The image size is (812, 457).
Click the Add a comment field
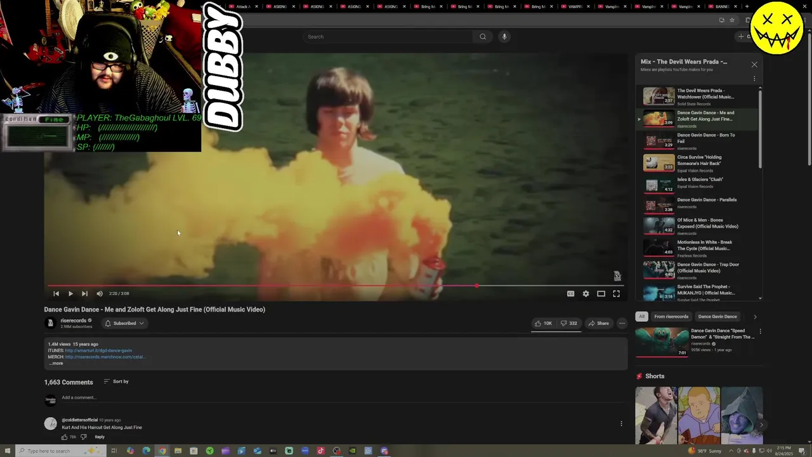pyautogui.click(x=343, y=398)
